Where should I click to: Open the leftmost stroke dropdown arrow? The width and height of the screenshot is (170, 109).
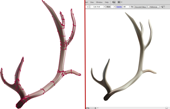[88, 7]
